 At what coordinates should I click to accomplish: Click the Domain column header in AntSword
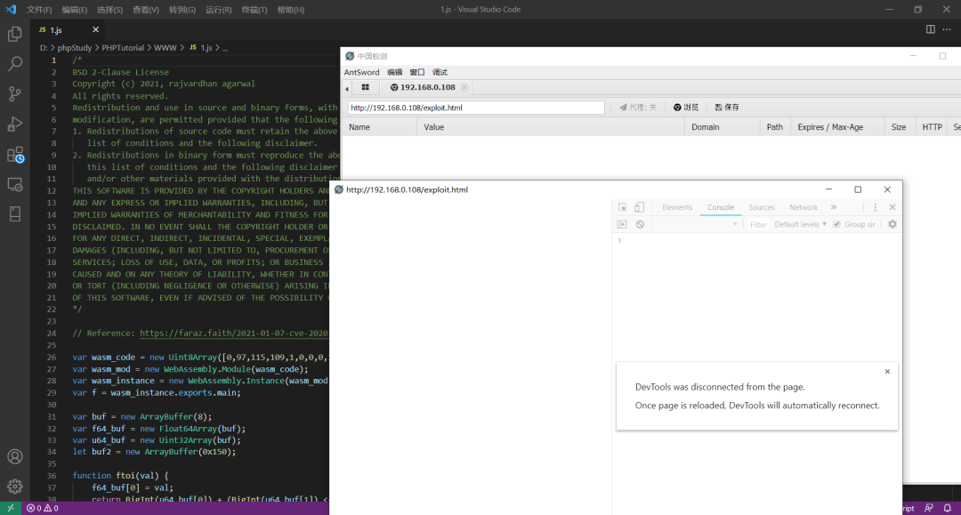722,127
